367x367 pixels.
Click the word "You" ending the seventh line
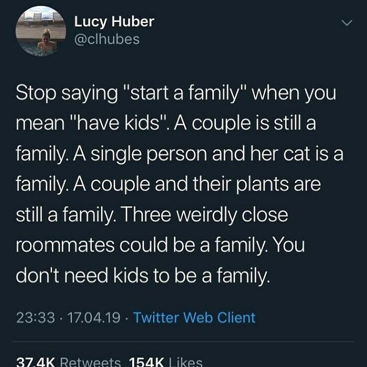[289, 245]
